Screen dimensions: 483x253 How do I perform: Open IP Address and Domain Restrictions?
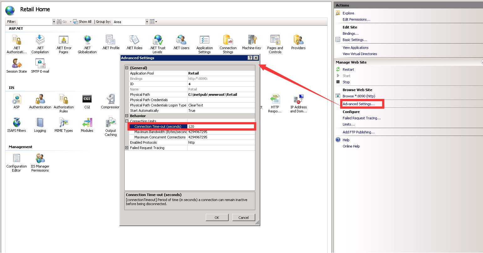pos(299,103)
